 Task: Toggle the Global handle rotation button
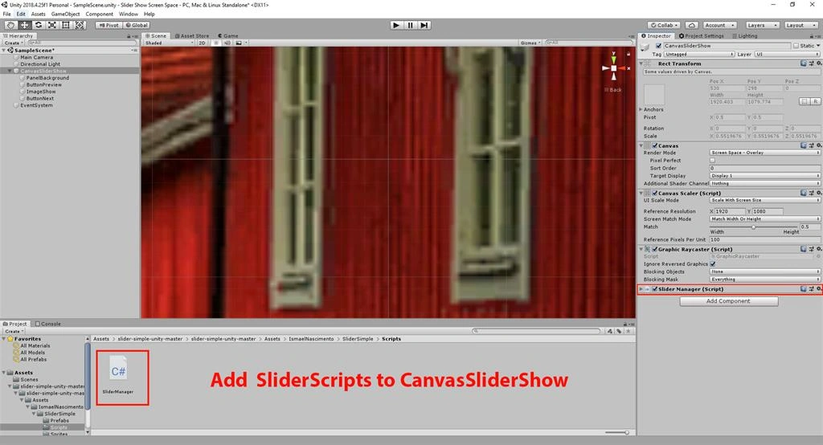137,25
